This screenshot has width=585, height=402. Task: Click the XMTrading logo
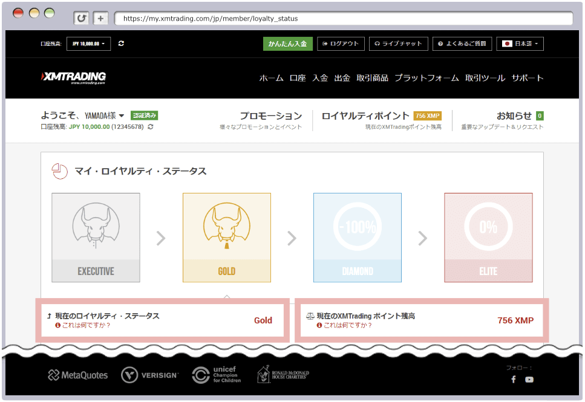[73, 77]
